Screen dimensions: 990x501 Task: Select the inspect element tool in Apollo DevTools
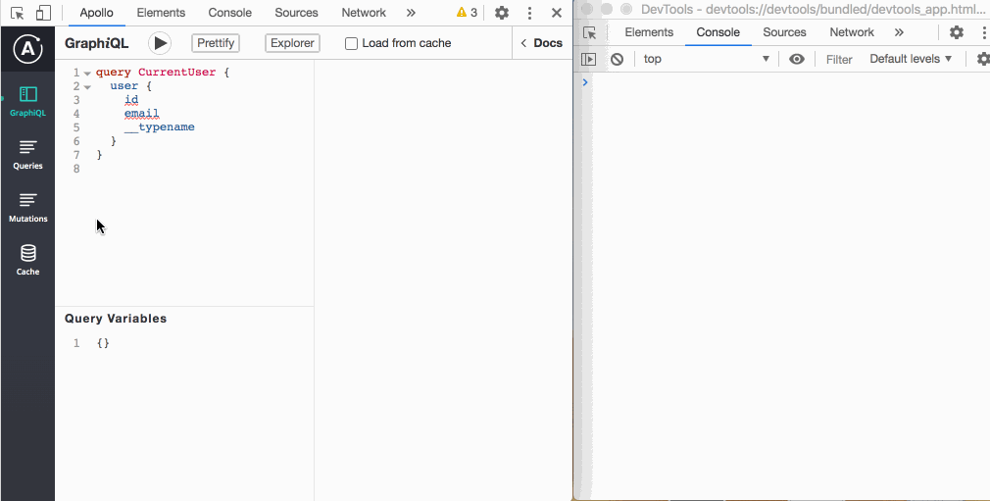click(x=18, y=13)
